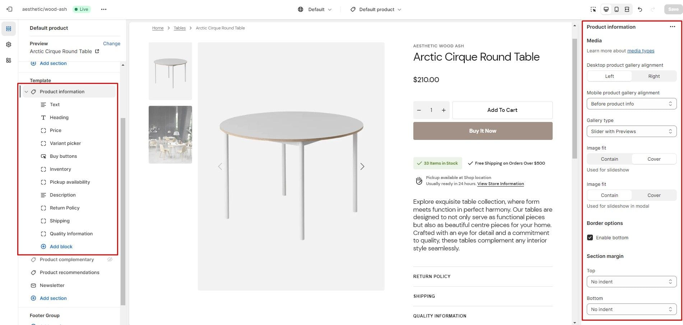Collapse the Product information section
The width and height of the screenshot is (683, 325).
pyautogui.click(x=26, y=92)
